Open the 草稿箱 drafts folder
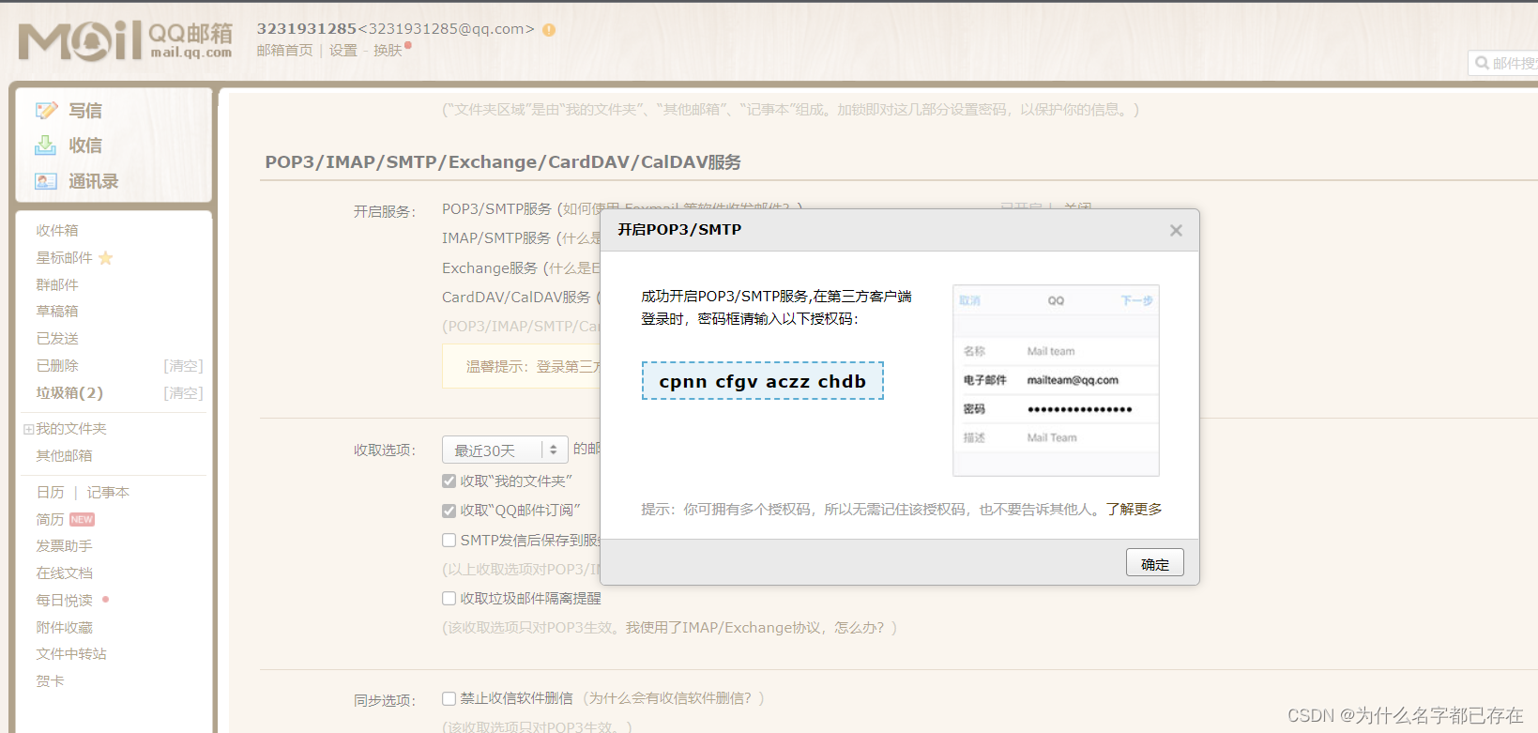The width and height of the screenshot is (1538, 733). (57, 311)
